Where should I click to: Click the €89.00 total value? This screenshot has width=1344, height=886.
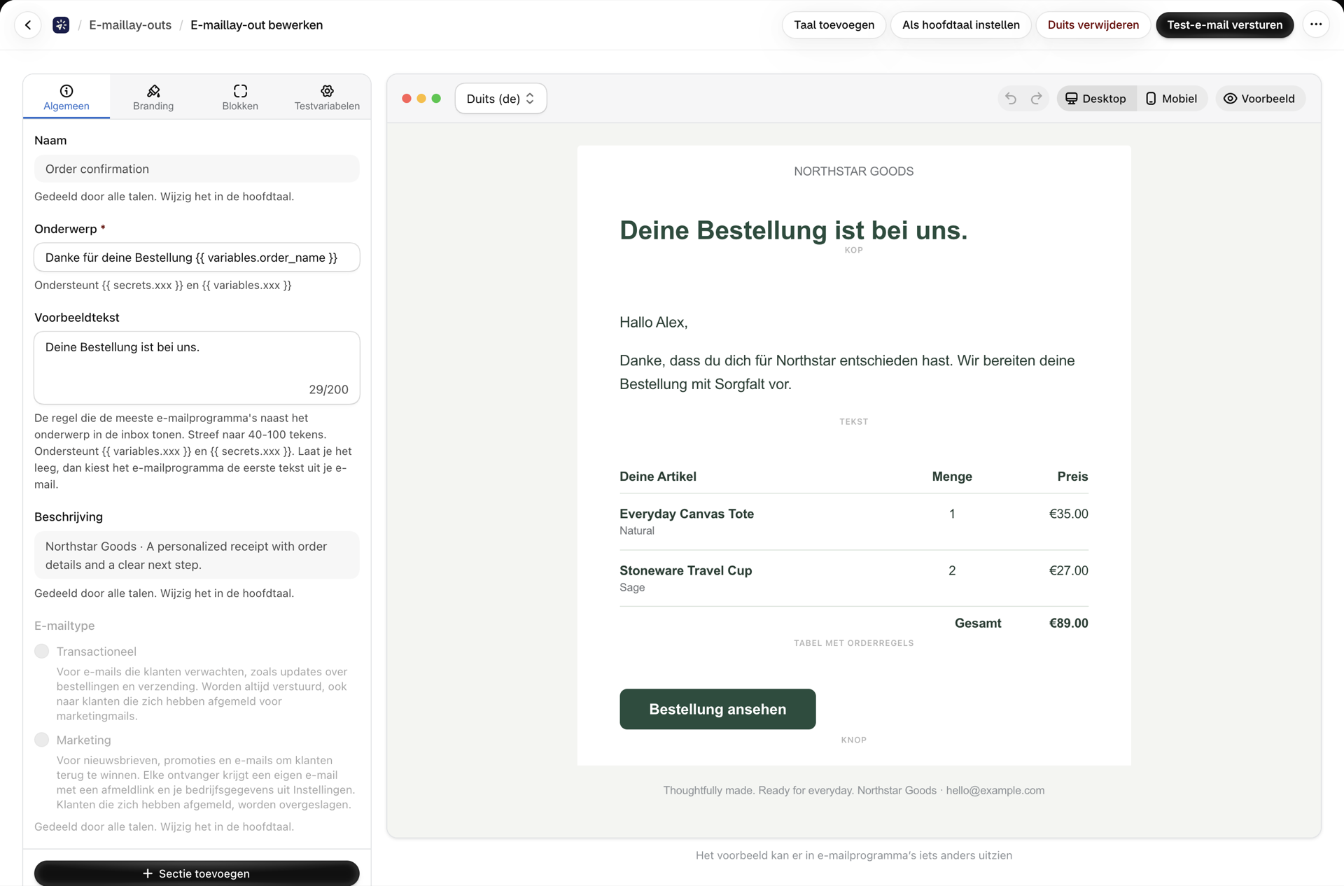[1068, 623]
